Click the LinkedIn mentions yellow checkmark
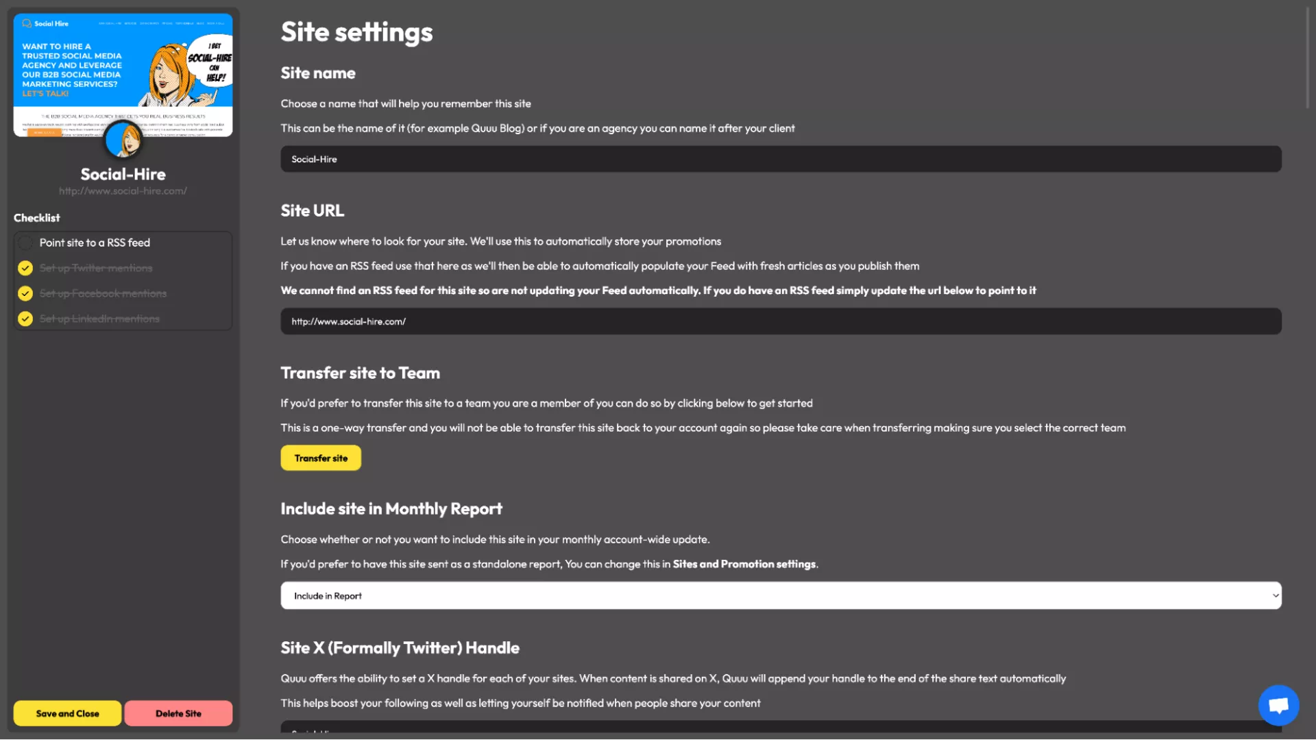Viewport: 1316px width, 740px height. pos(25,319)
